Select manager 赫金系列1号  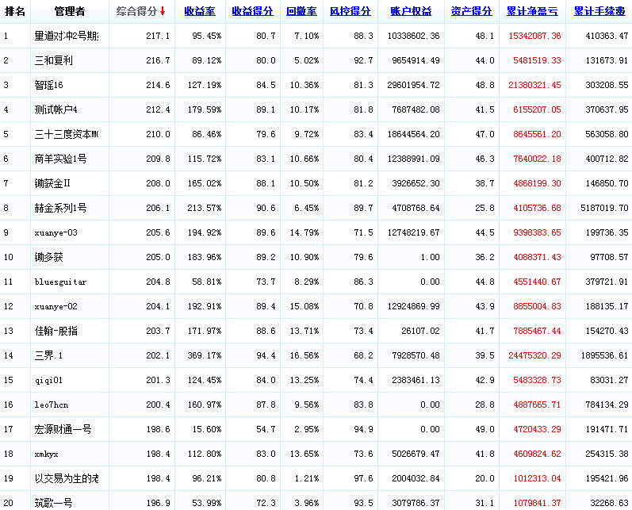(60, 209)
